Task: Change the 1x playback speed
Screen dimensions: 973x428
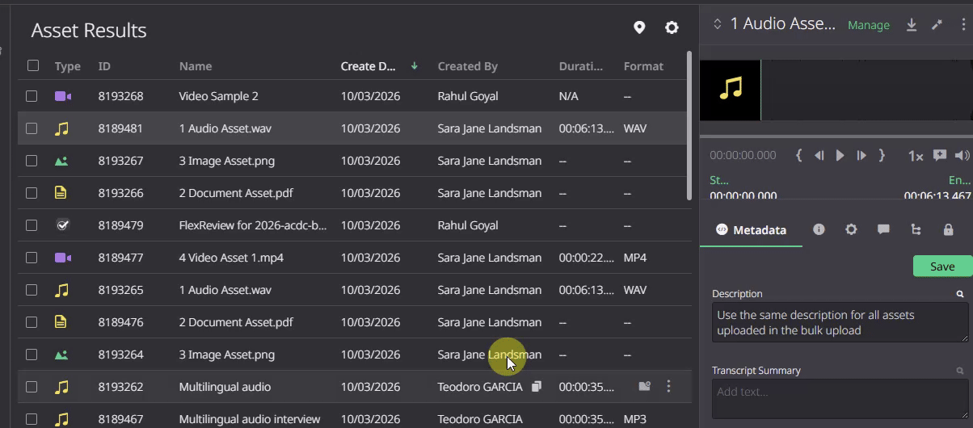Action: click(x=916, y=156)
